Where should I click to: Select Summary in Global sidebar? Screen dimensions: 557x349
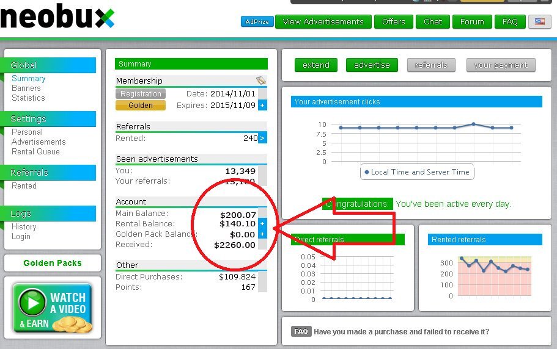coord(28,78)
